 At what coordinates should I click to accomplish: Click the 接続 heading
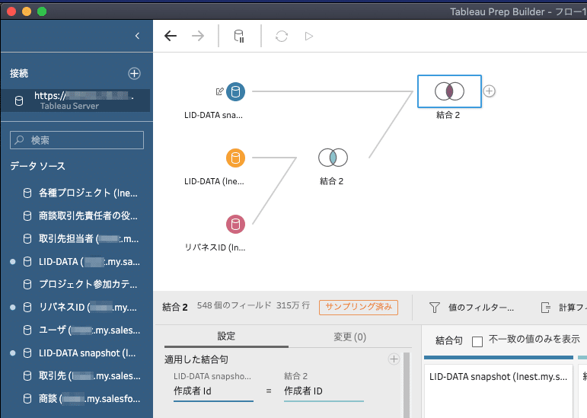(x=19, y=73)
